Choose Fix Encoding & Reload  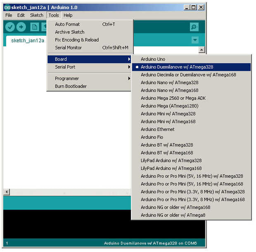click(x=89, y=40)
